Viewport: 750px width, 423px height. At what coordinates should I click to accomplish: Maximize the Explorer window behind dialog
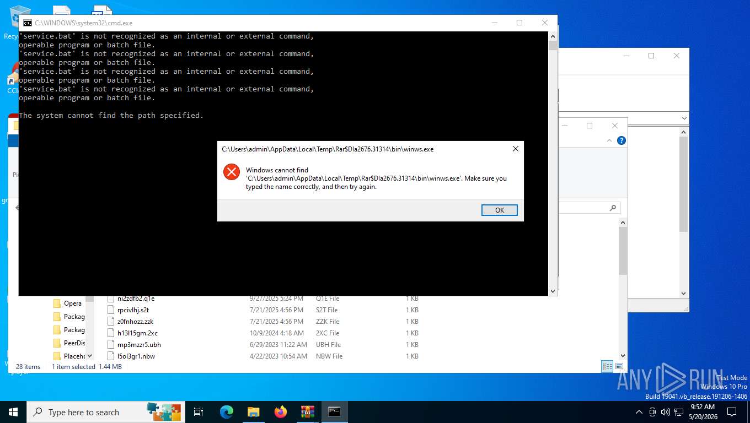[590, 126]
